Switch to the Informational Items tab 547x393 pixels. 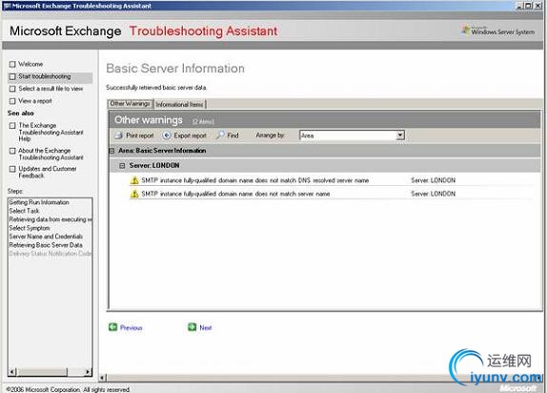pyautogui.click(x=180, y=105)
